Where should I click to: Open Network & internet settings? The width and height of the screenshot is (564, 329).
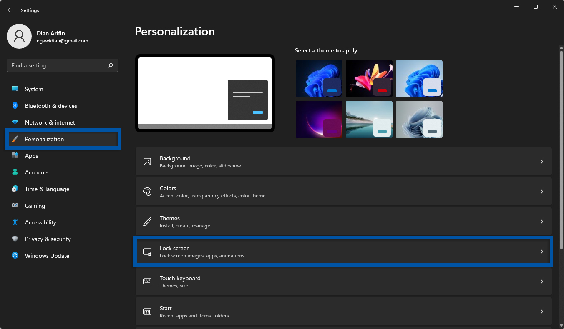(x=50, y=122)
